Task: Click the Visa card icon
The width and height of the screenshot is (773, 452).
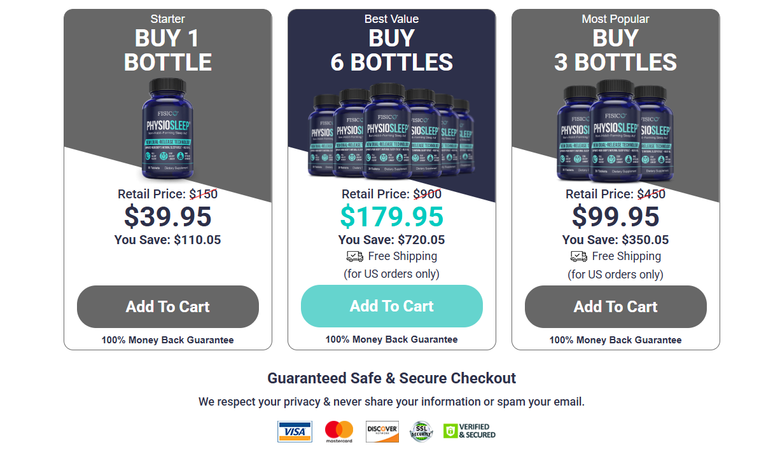Action: (x=295, y=432)
